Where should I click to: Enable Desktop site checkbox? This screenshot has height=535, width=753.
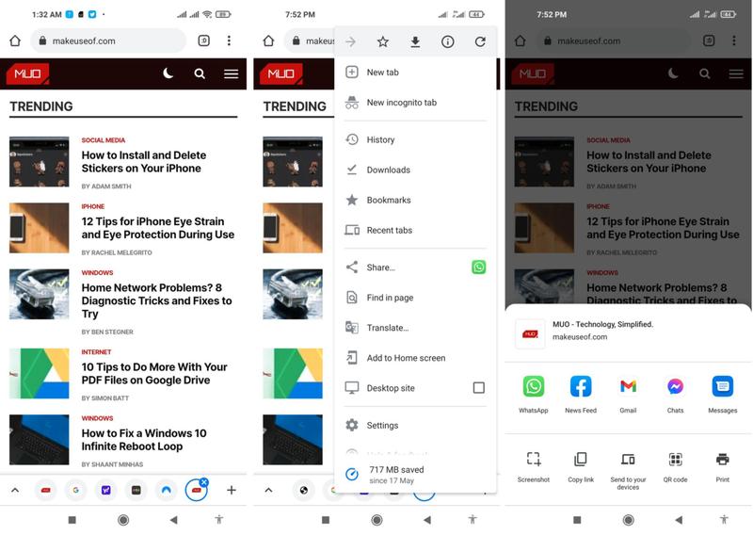pos(479,388)
